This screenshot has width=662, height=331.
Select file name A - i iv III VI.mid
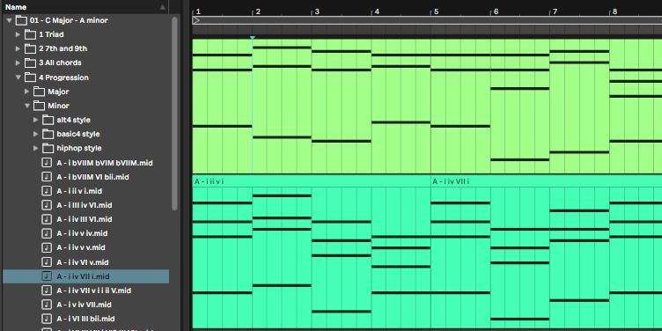85,219
